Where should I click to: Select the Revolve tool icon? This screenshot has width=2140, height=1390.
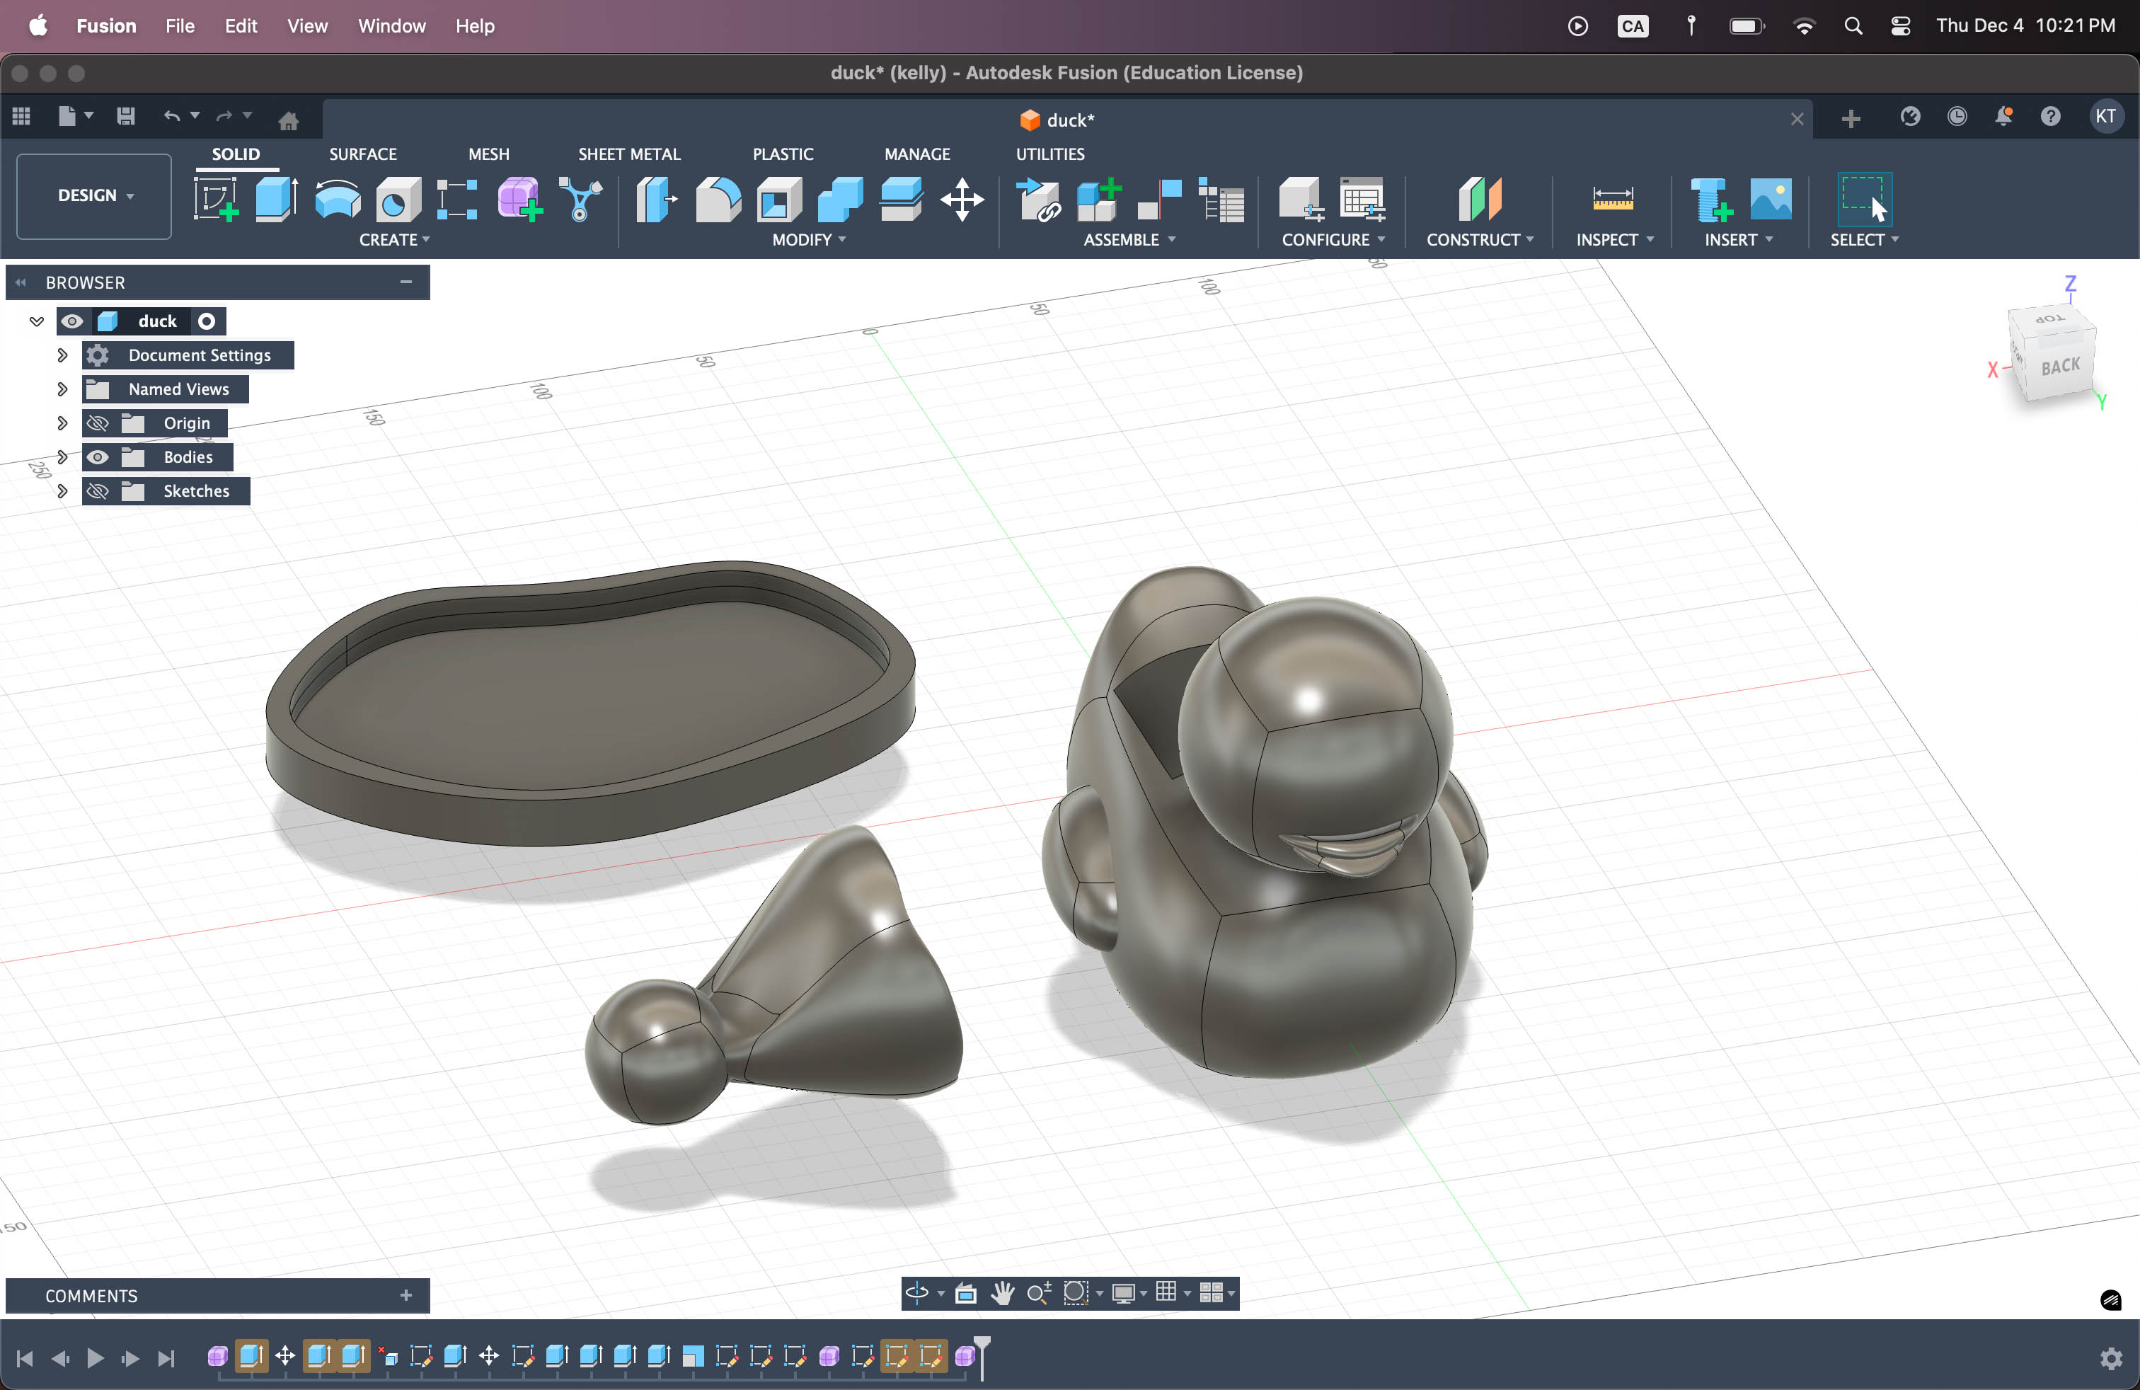click(x=337, y=199)
